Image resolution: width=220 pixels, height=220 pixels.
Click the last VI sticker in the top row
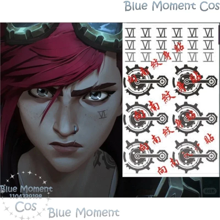pyautogui.click(x=208, y=33)
